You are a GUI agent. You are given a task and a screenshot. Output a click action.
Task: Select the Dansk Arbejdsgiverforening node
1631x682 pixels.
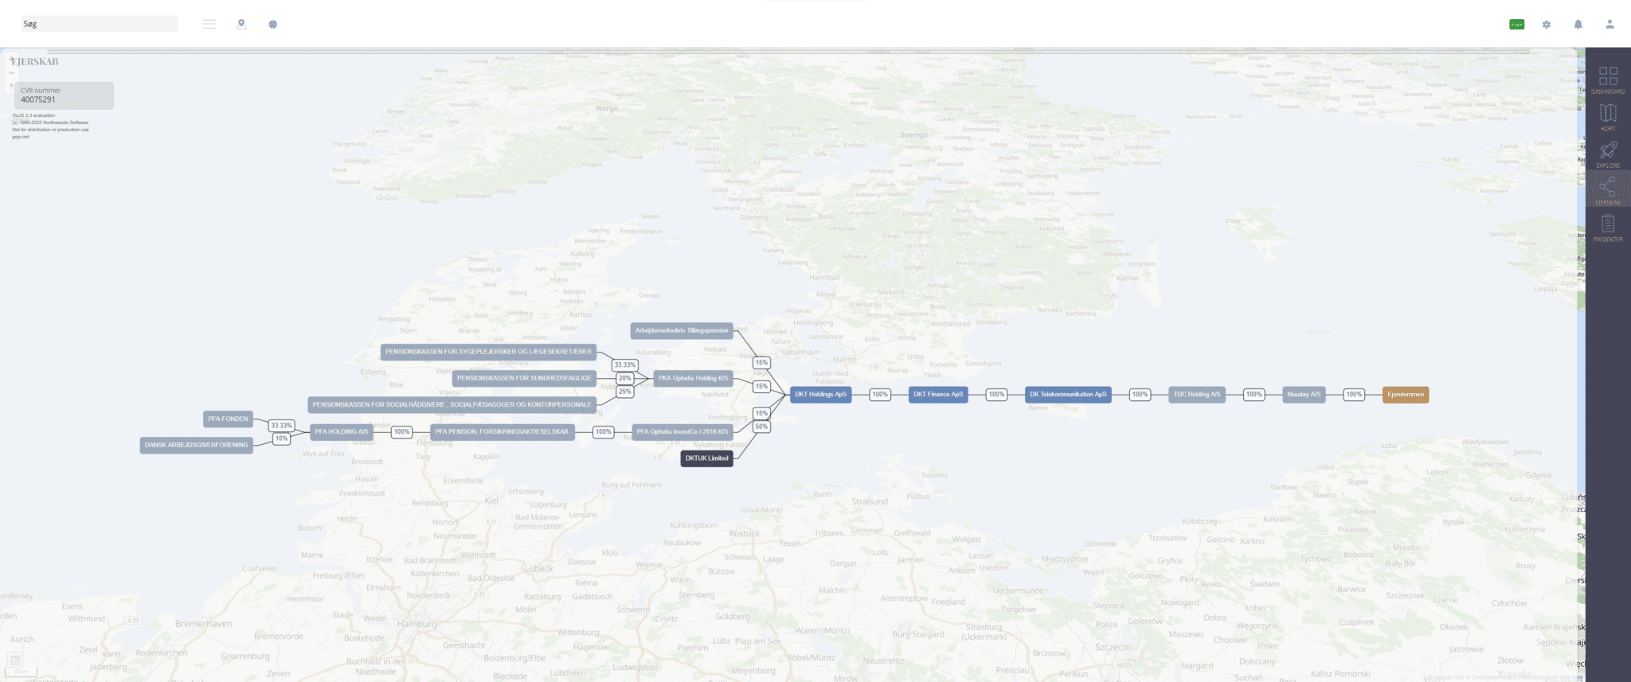pyautogui.click(x=196, y=446)
